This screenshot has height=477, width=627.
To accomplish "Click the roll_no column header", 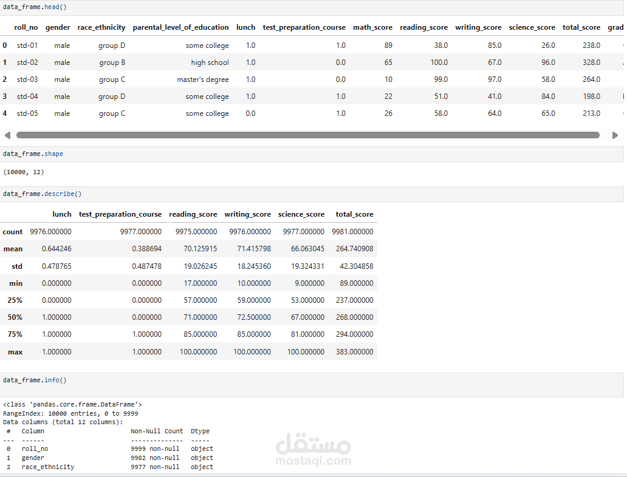I will point(26,27).
